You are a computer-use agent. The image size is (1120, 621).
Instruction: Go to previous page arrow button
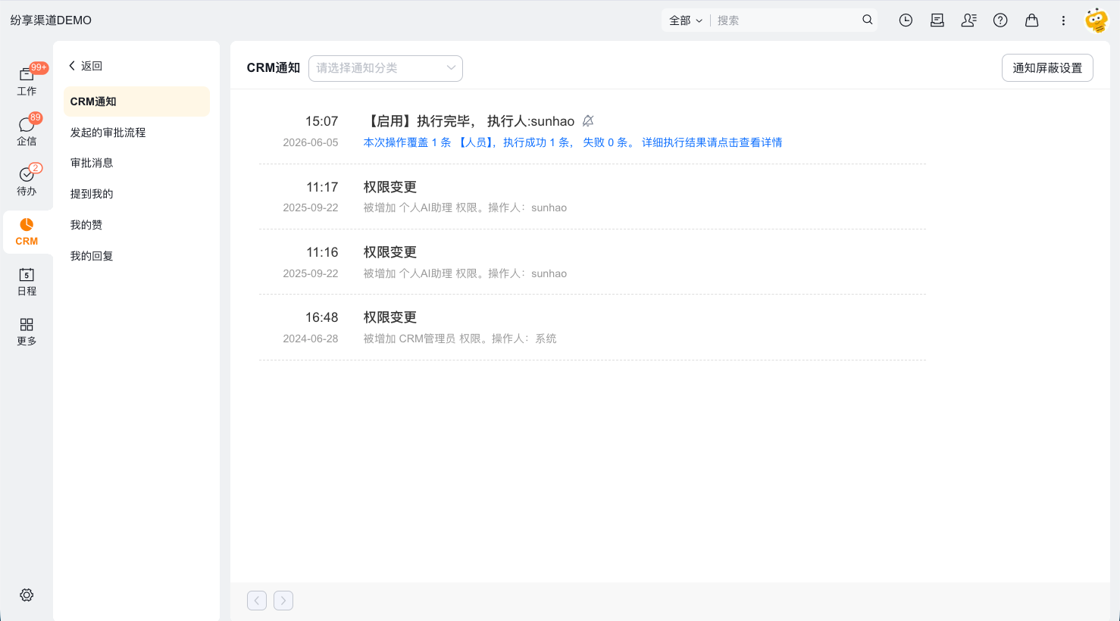tap(257, 601)
